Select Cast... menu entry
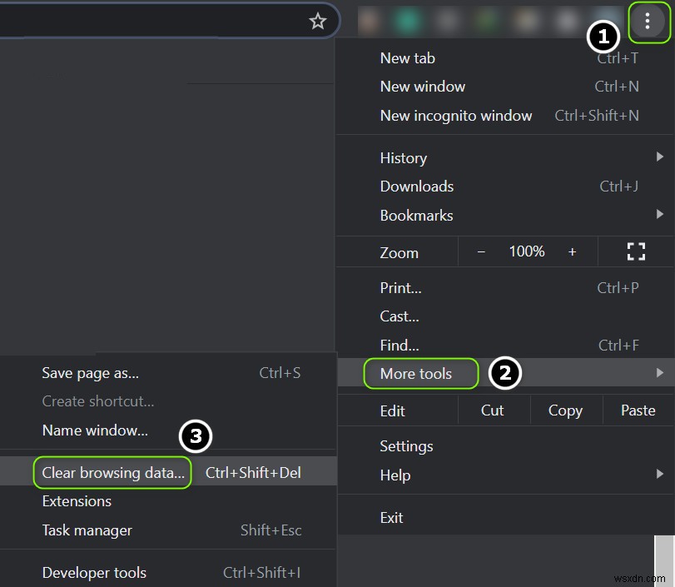This screenshot has width=675, height=587. (x=504, y=316)
